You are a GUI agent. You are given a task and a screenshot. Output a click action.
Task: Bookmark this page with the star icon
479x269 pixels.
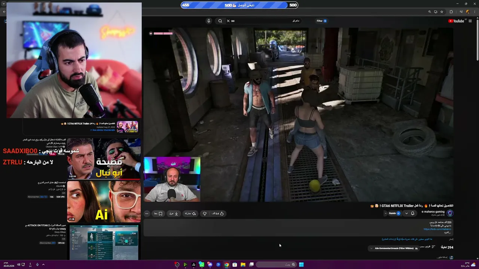coord(442,12)
